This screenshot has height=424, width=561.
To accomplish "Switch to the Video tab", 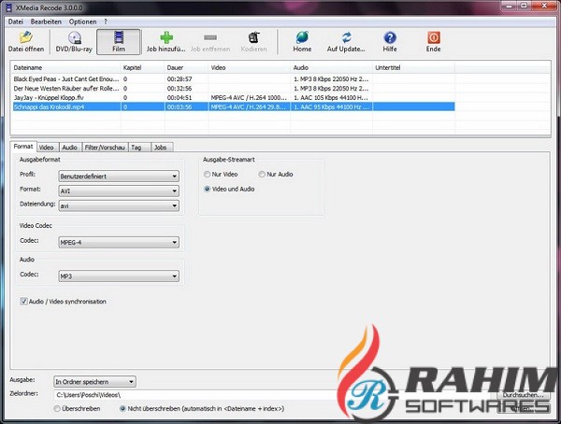I will pyautogui.click(x=46, y=148).
